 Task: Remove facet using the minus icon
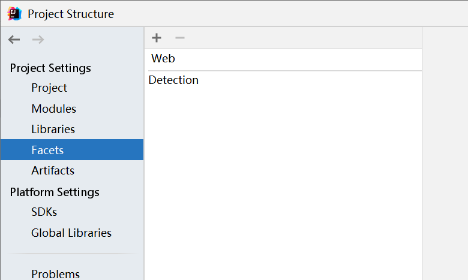[x=180, y=38]
